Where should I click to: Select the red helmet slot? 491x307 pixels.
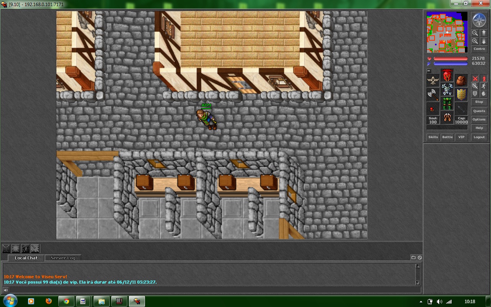[447, 75]
